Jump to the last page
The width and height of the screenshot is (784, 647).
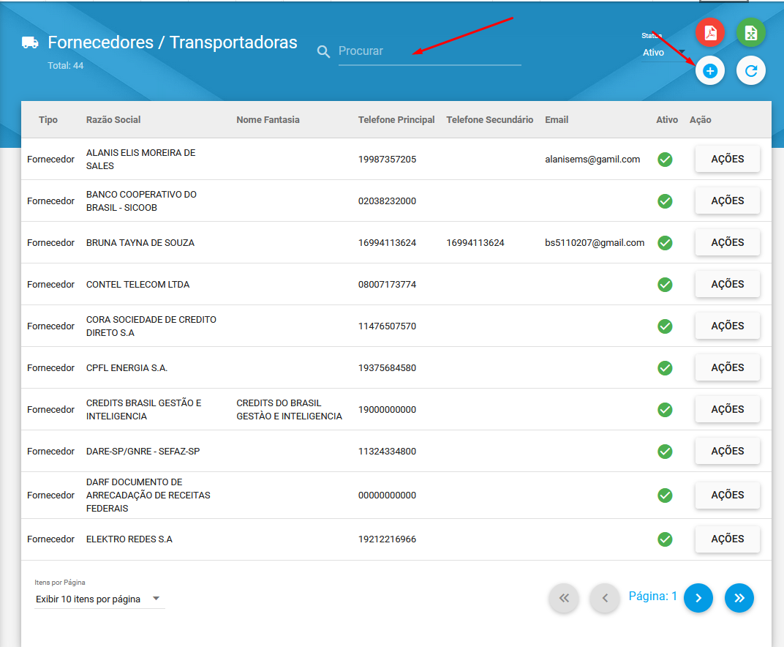[739, 598]
